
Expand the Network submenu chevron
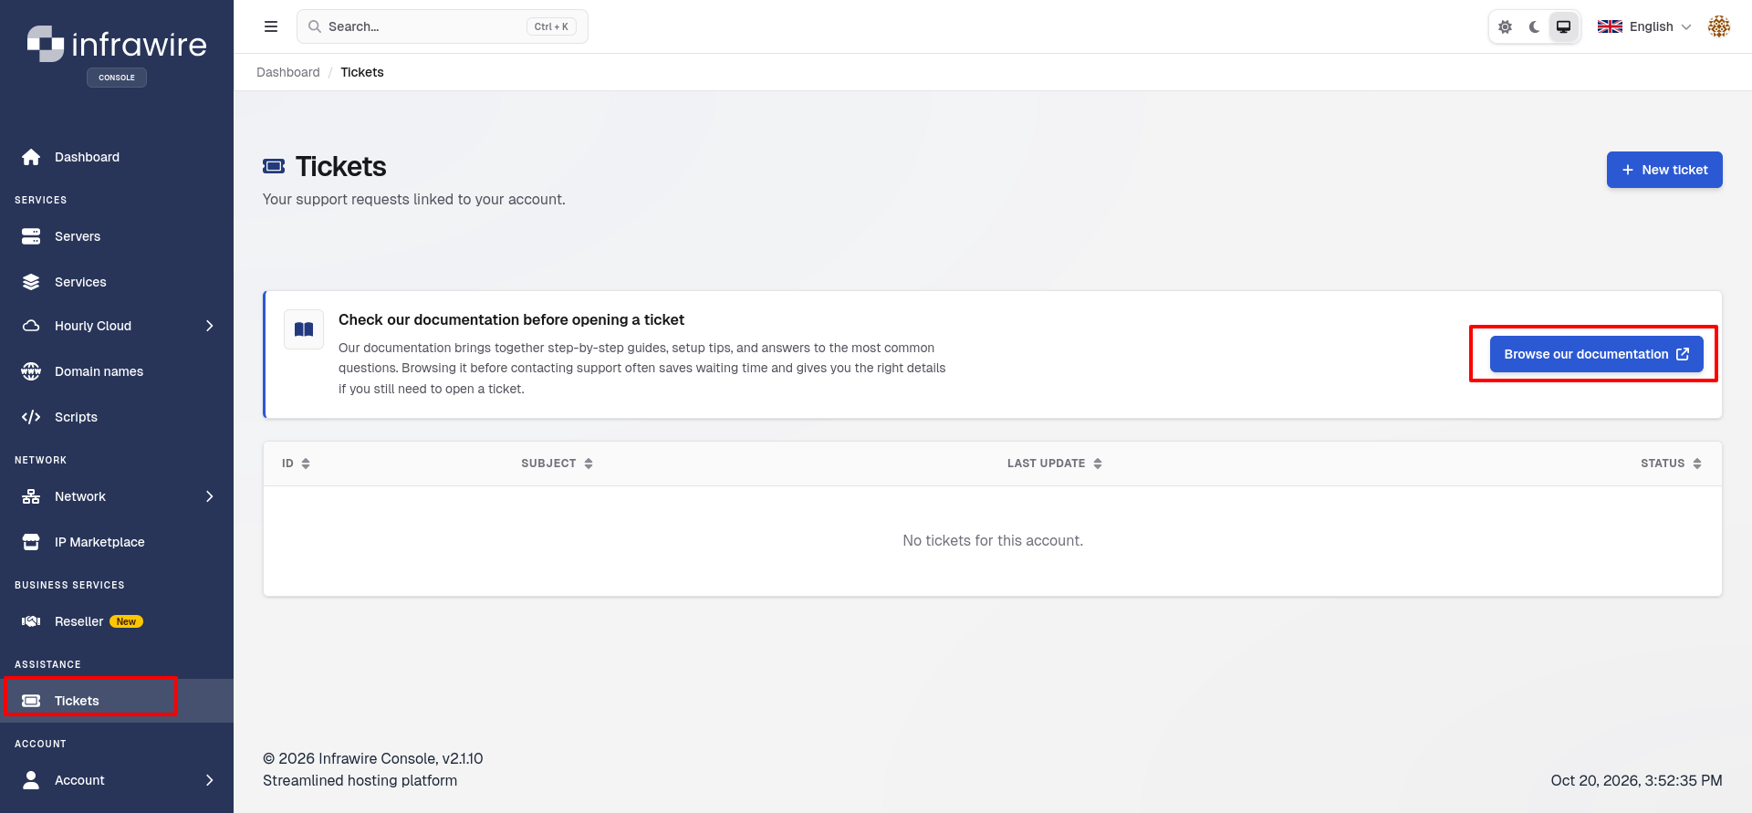(210, 496)
